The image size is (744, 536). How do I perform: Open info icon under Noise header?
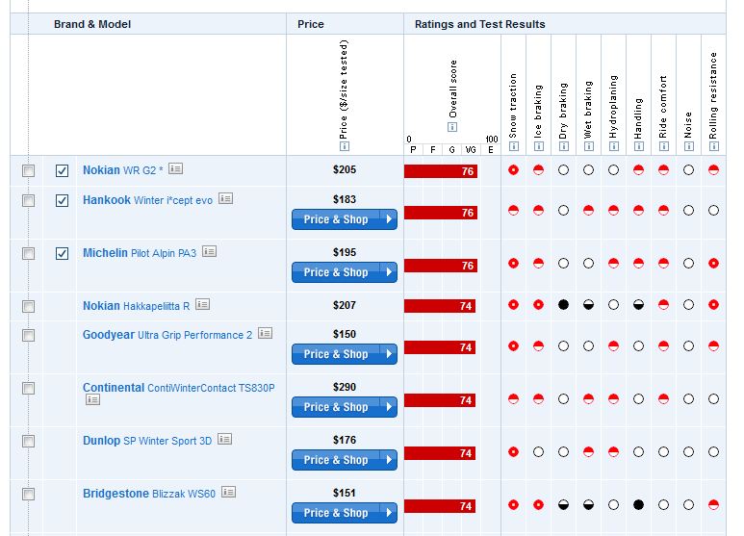click(689, 146)
